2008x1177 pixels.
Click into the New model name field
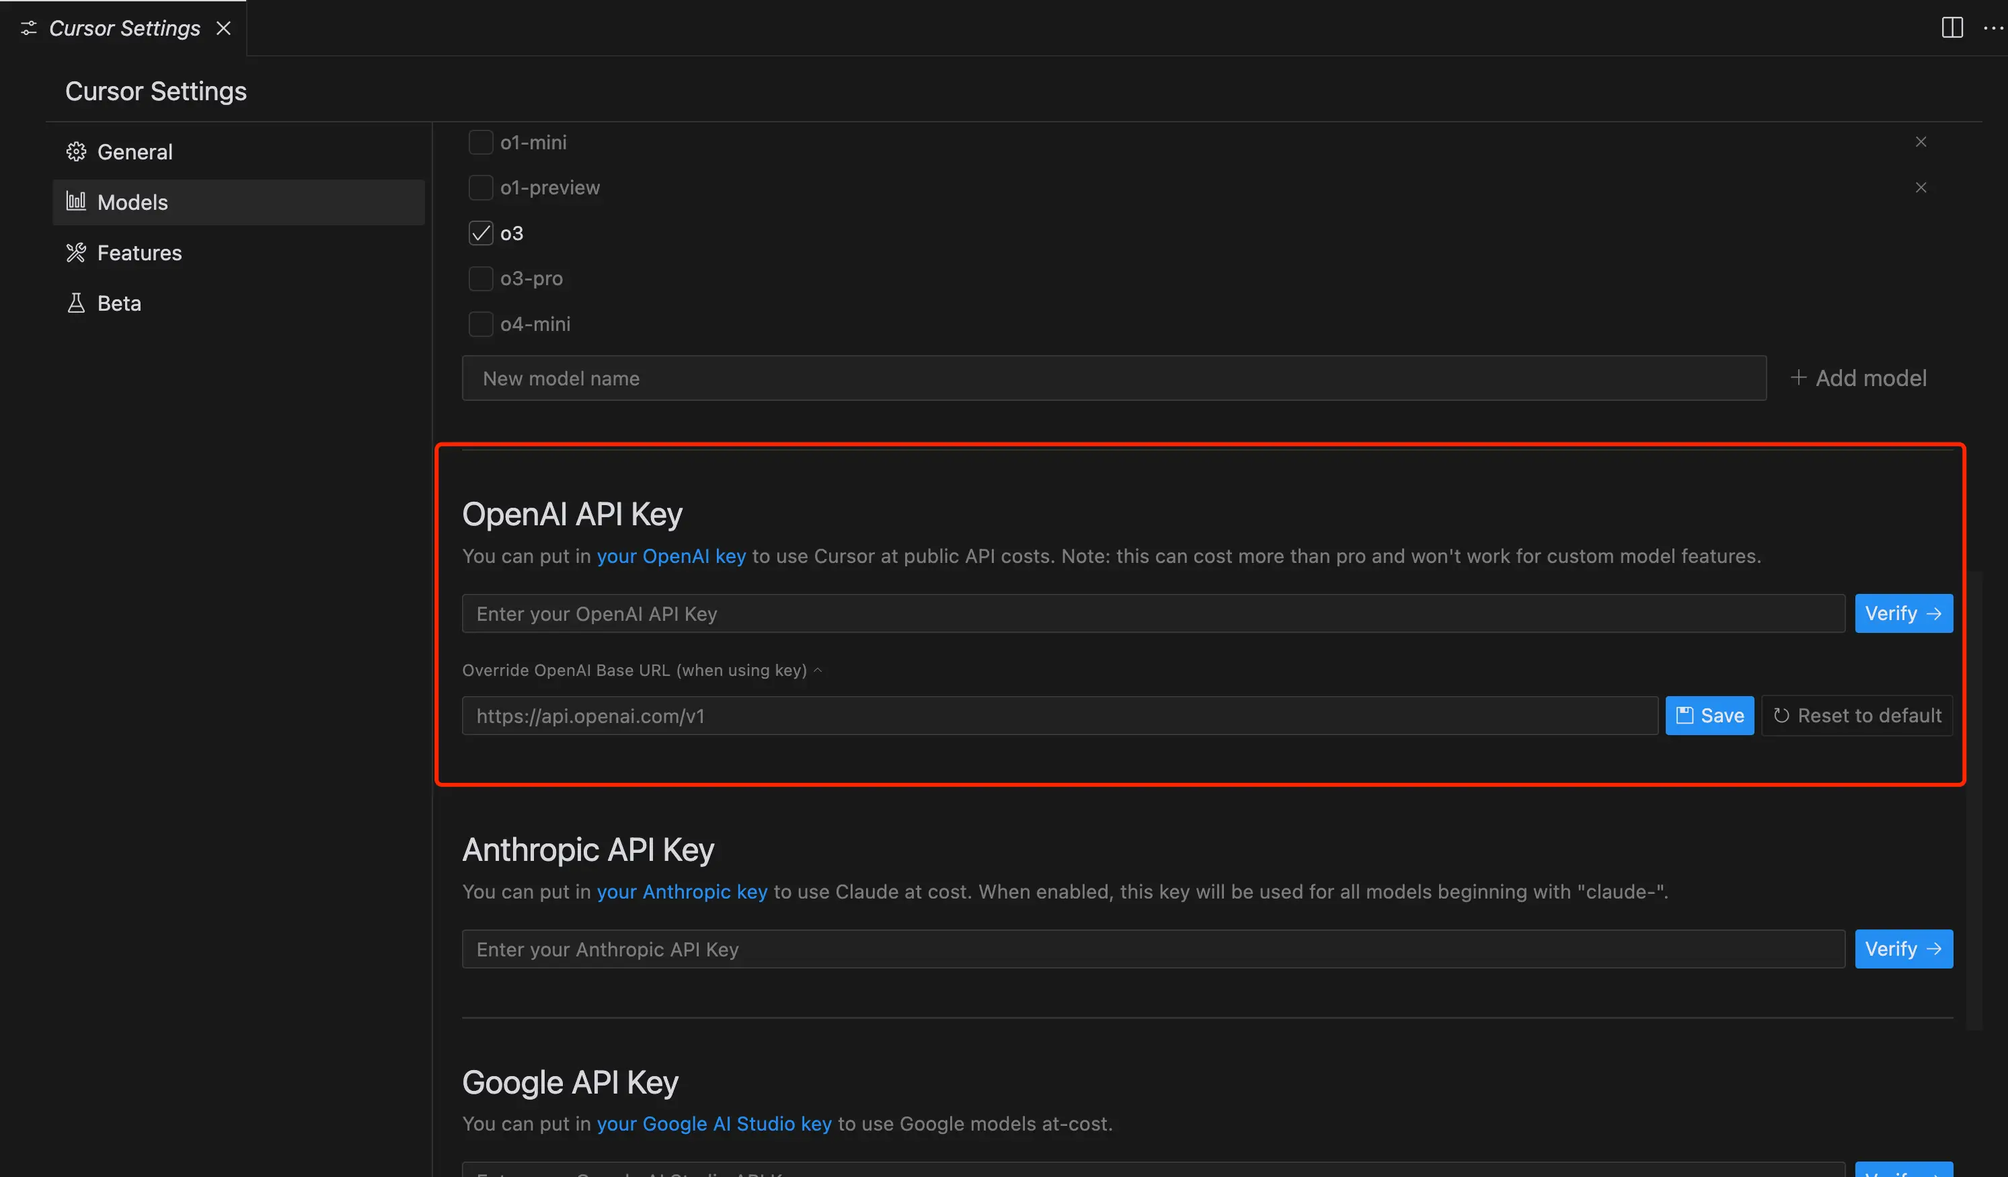coord(1113,379)
